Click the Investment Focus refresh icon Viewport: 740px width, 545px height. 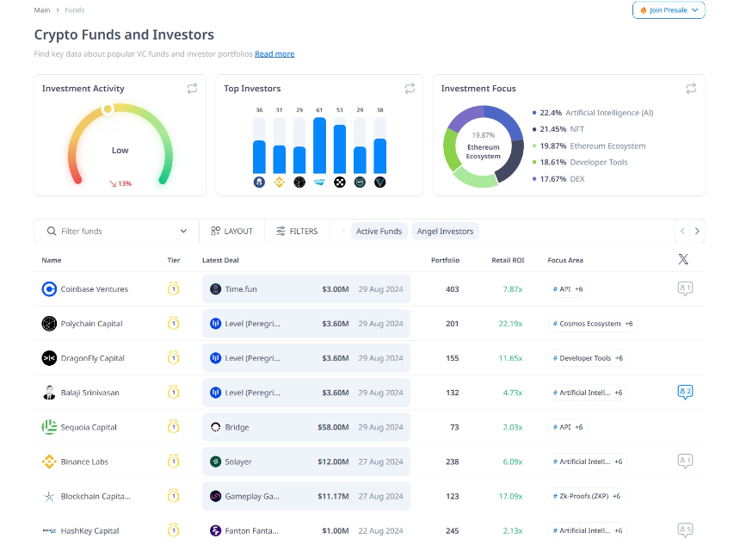pyautogui.click(x=691, y=89)
